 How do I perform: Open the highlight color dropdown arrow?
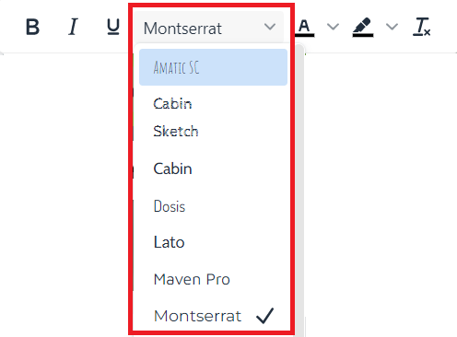392,27
